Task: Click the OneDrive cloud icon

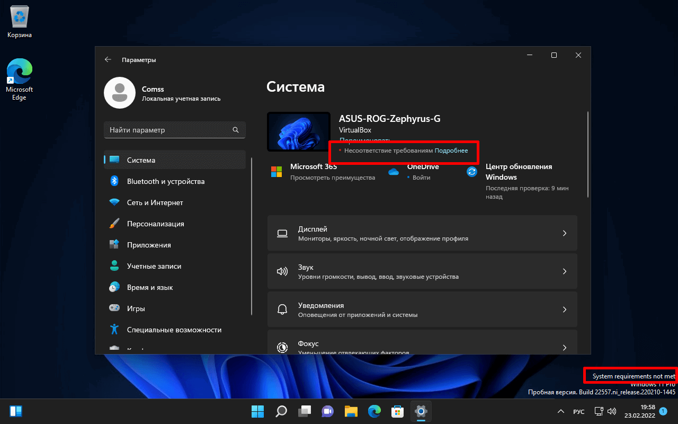Action: click(393, 172)
